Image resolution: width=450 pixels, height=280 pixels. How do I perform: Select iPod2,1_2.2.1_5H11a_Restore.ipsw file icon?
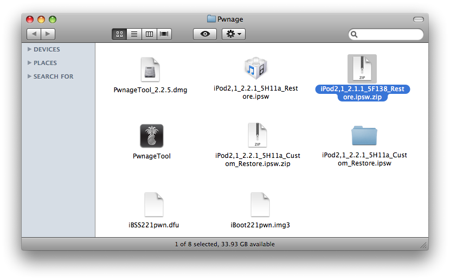click(x=256, y=68)
